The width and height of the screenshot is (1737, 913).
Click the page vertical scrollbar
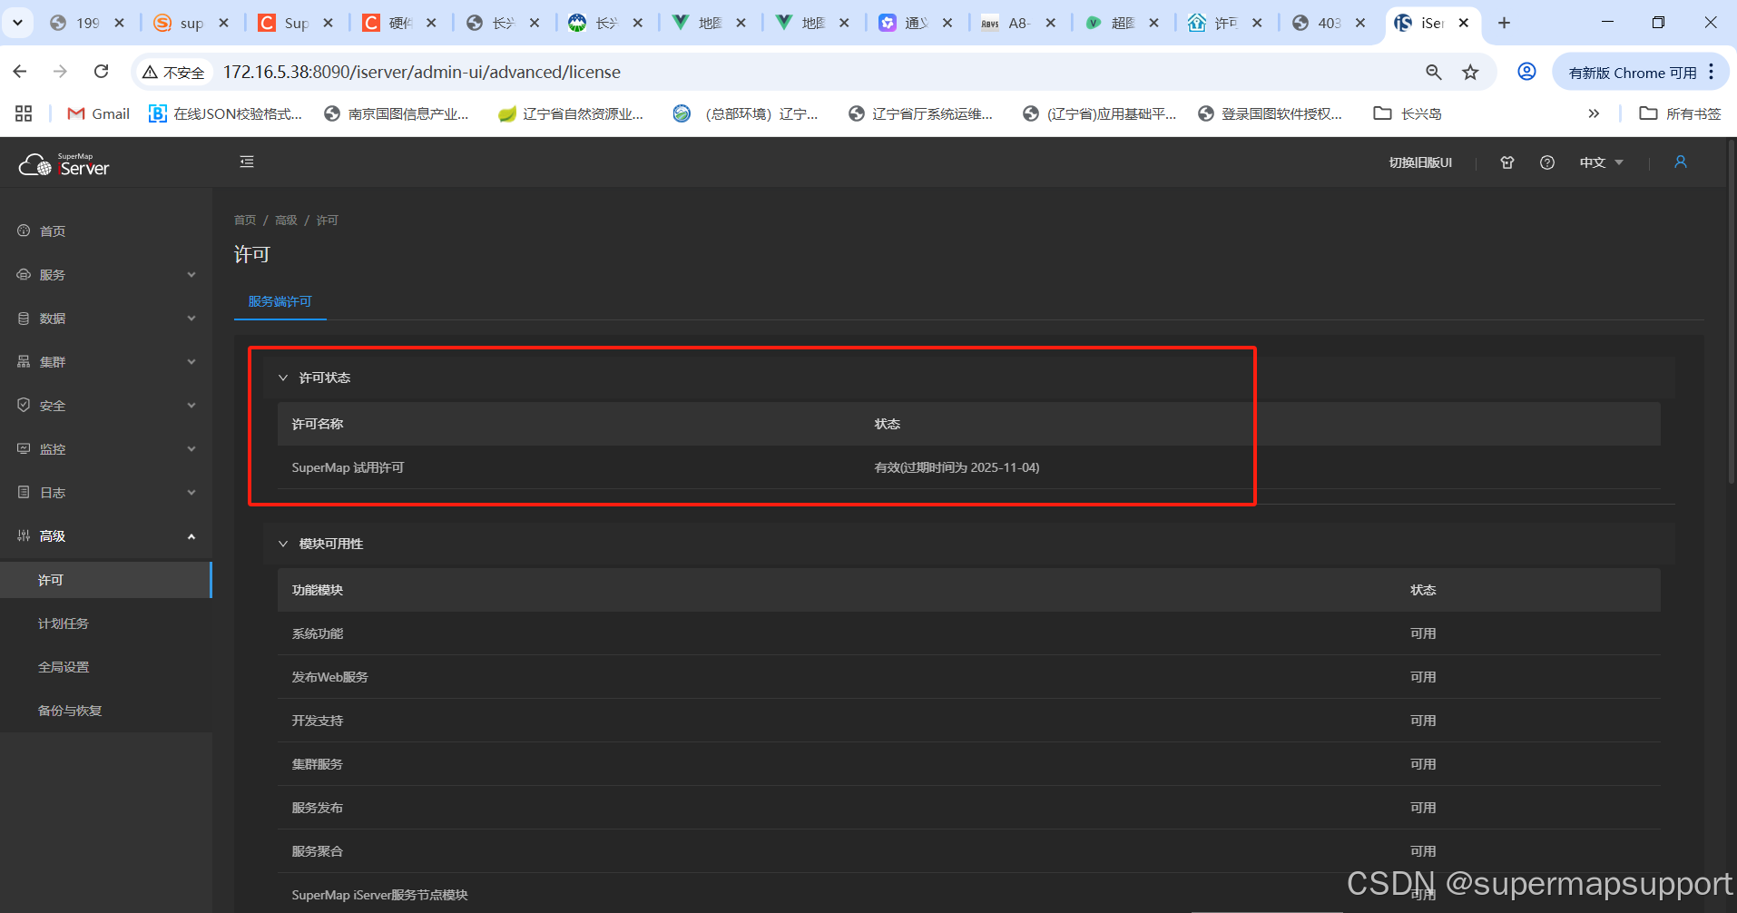pyautogui.click(x=1732, y=313)
